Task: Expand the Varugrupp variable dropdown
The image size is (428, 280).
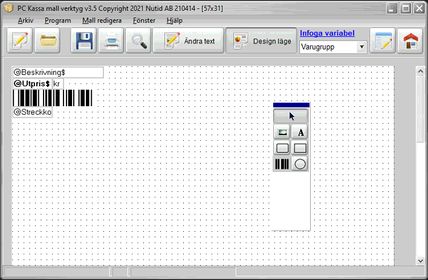Action: [362, 47]
